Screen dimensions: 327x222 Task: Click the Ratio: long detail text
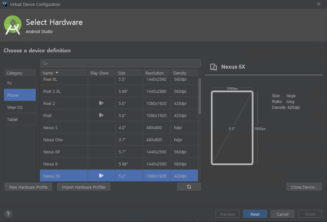tap(283, 102)
